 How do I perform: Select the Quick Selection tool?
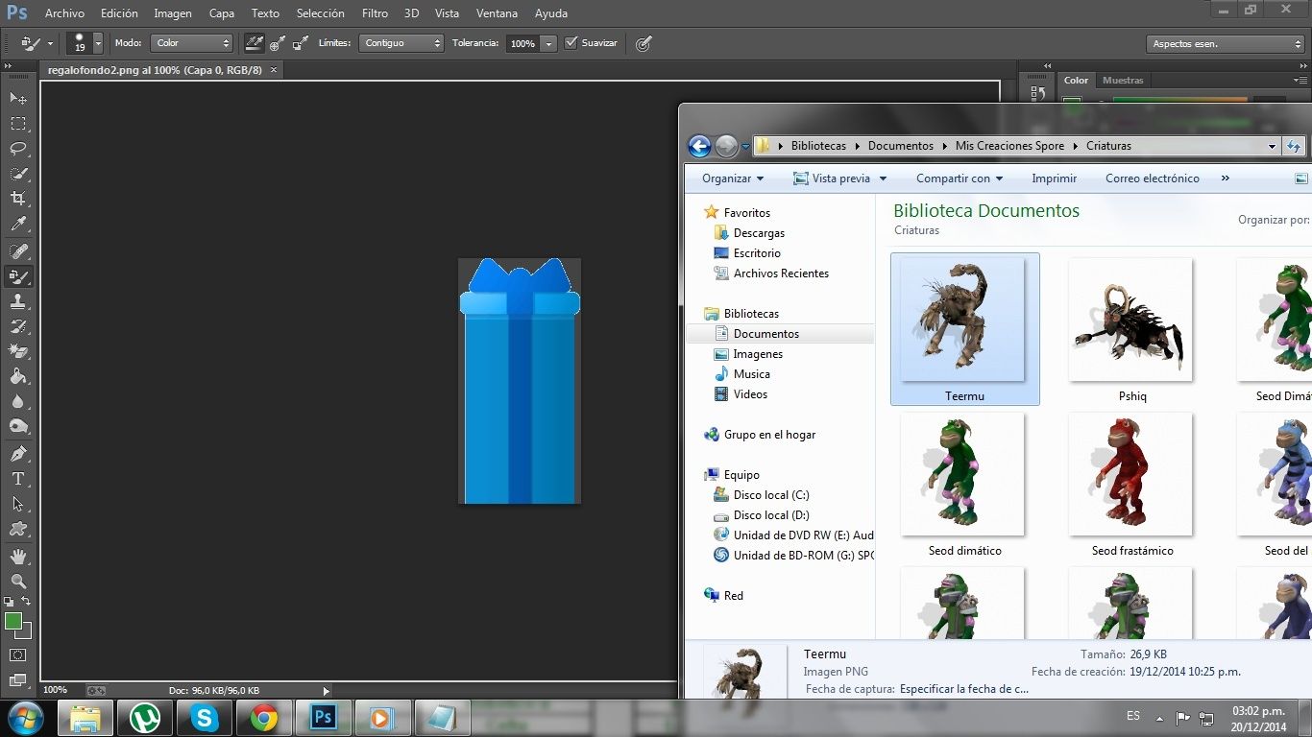pyautogui.click(x=18, y=174)
